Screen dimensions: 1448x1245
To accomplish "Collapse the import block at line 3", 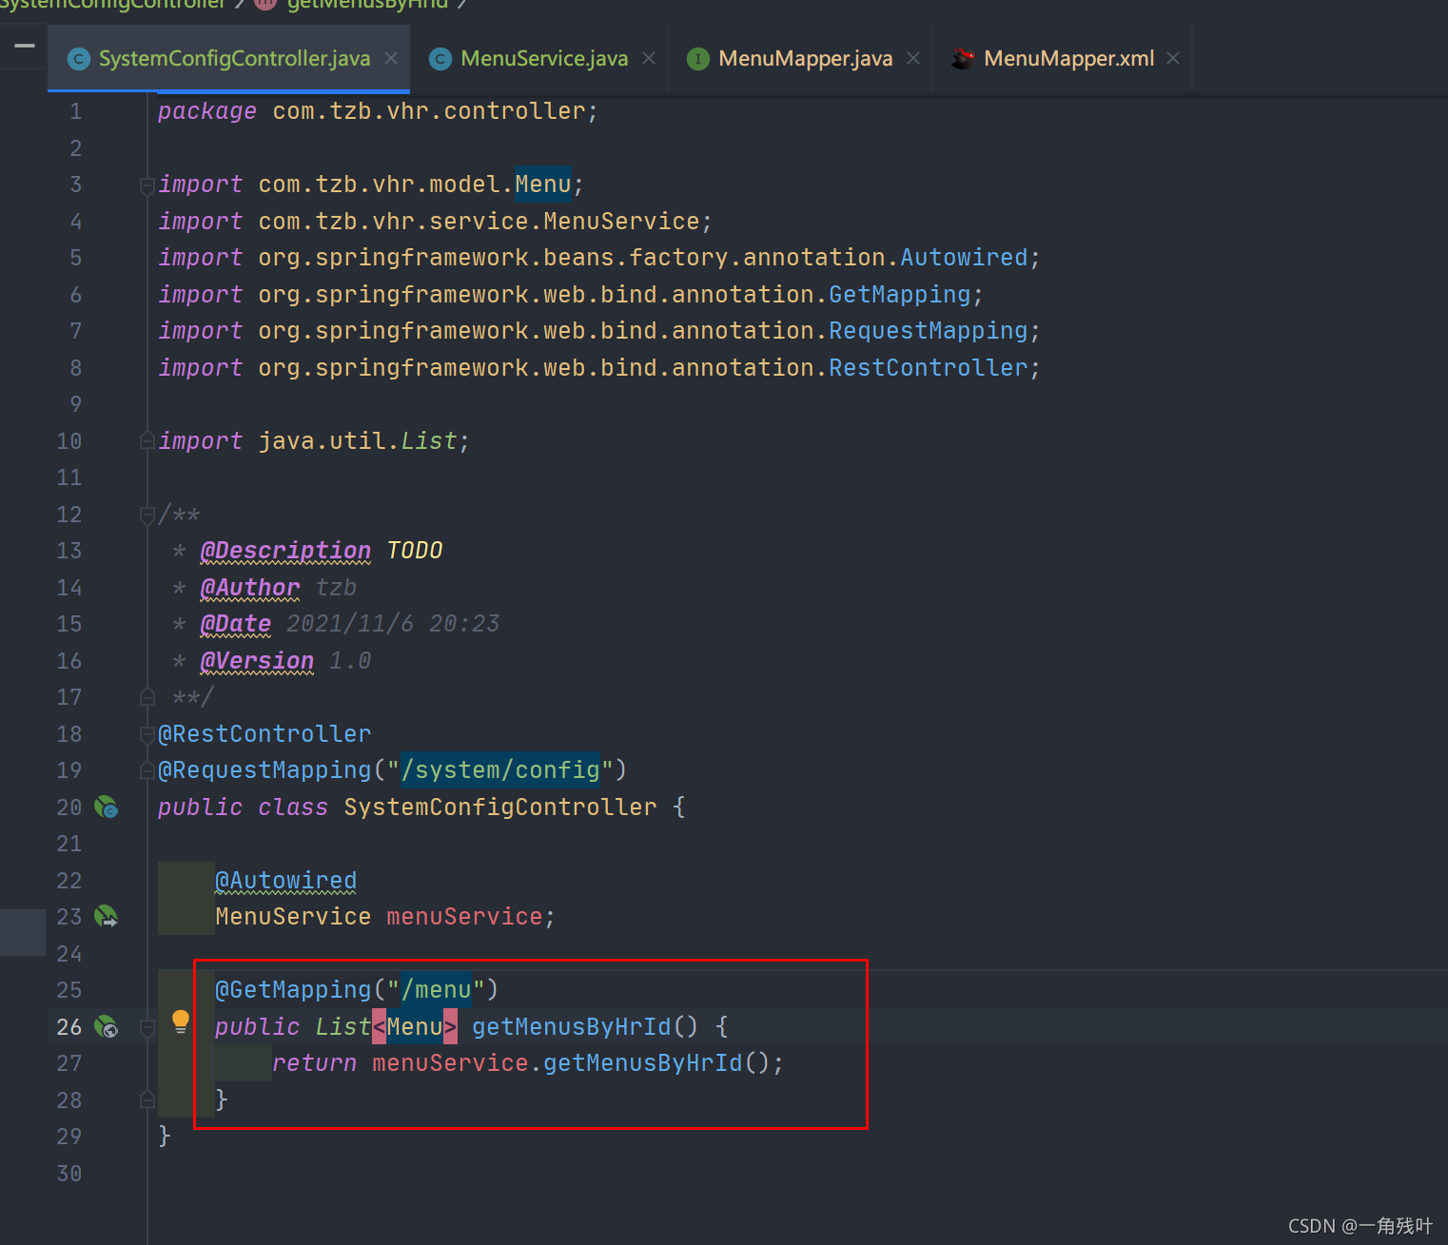I will [147, 185].
